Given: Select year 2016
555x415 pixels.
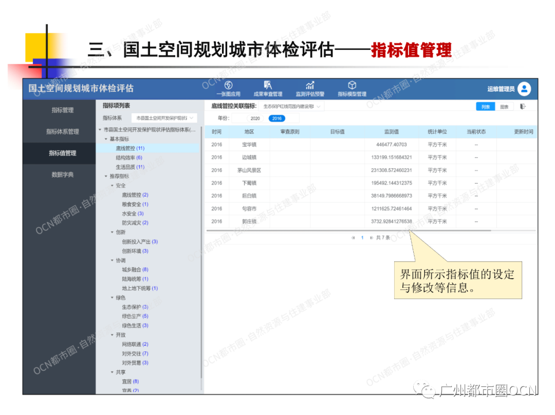Looking at the screenshot, I should pos(277,118).
